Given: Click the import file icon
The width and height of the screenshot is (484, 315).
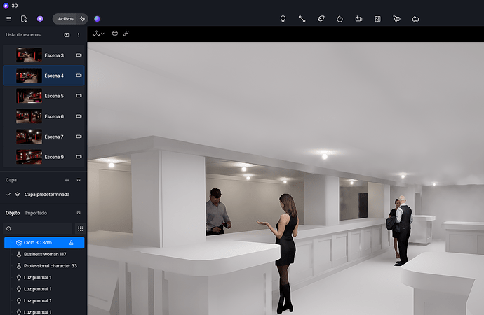Looking at the screenshot, I should pos(24,19).
